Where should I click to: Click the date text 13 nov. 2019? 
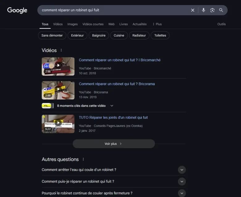(x=88, y=97)
